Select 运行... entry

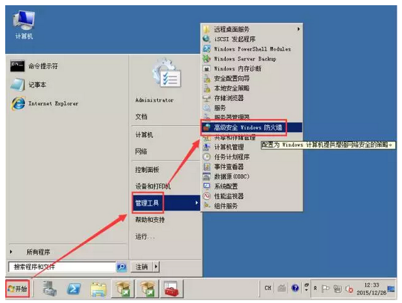coord(145,236)
